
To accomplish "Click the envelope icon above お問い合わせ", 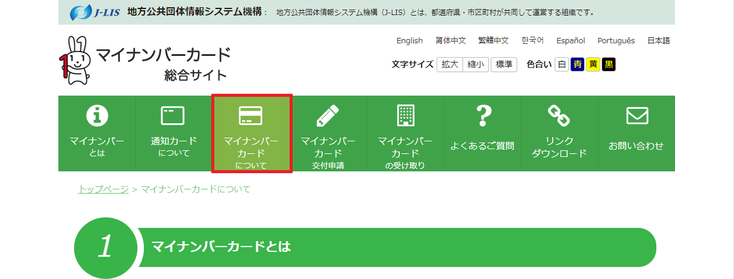I will (x=636, y=115).
